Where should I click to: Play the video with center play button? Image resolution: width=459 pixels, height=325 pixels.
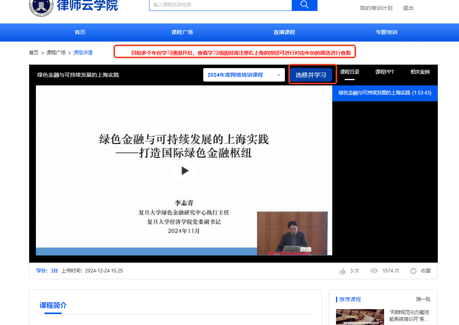click(184, 171)
